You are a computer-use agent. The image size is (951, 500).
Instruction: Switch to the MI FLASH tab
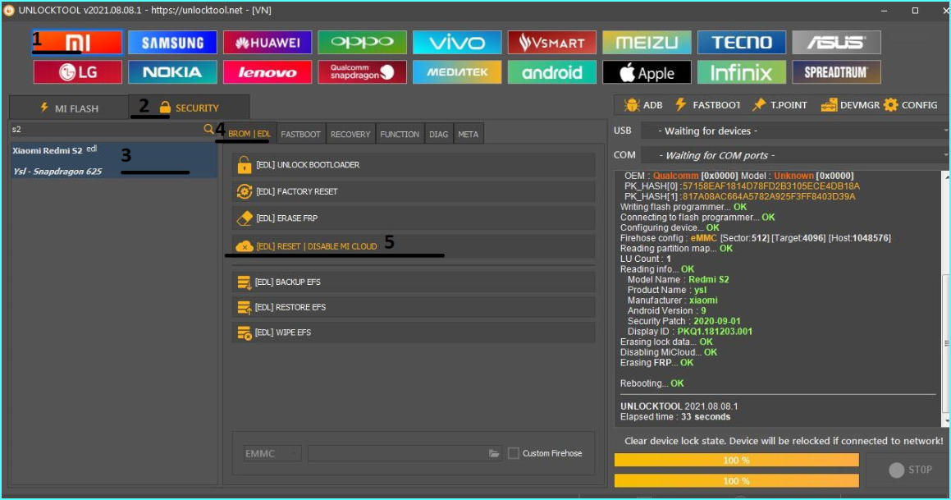tap(69, 108)
